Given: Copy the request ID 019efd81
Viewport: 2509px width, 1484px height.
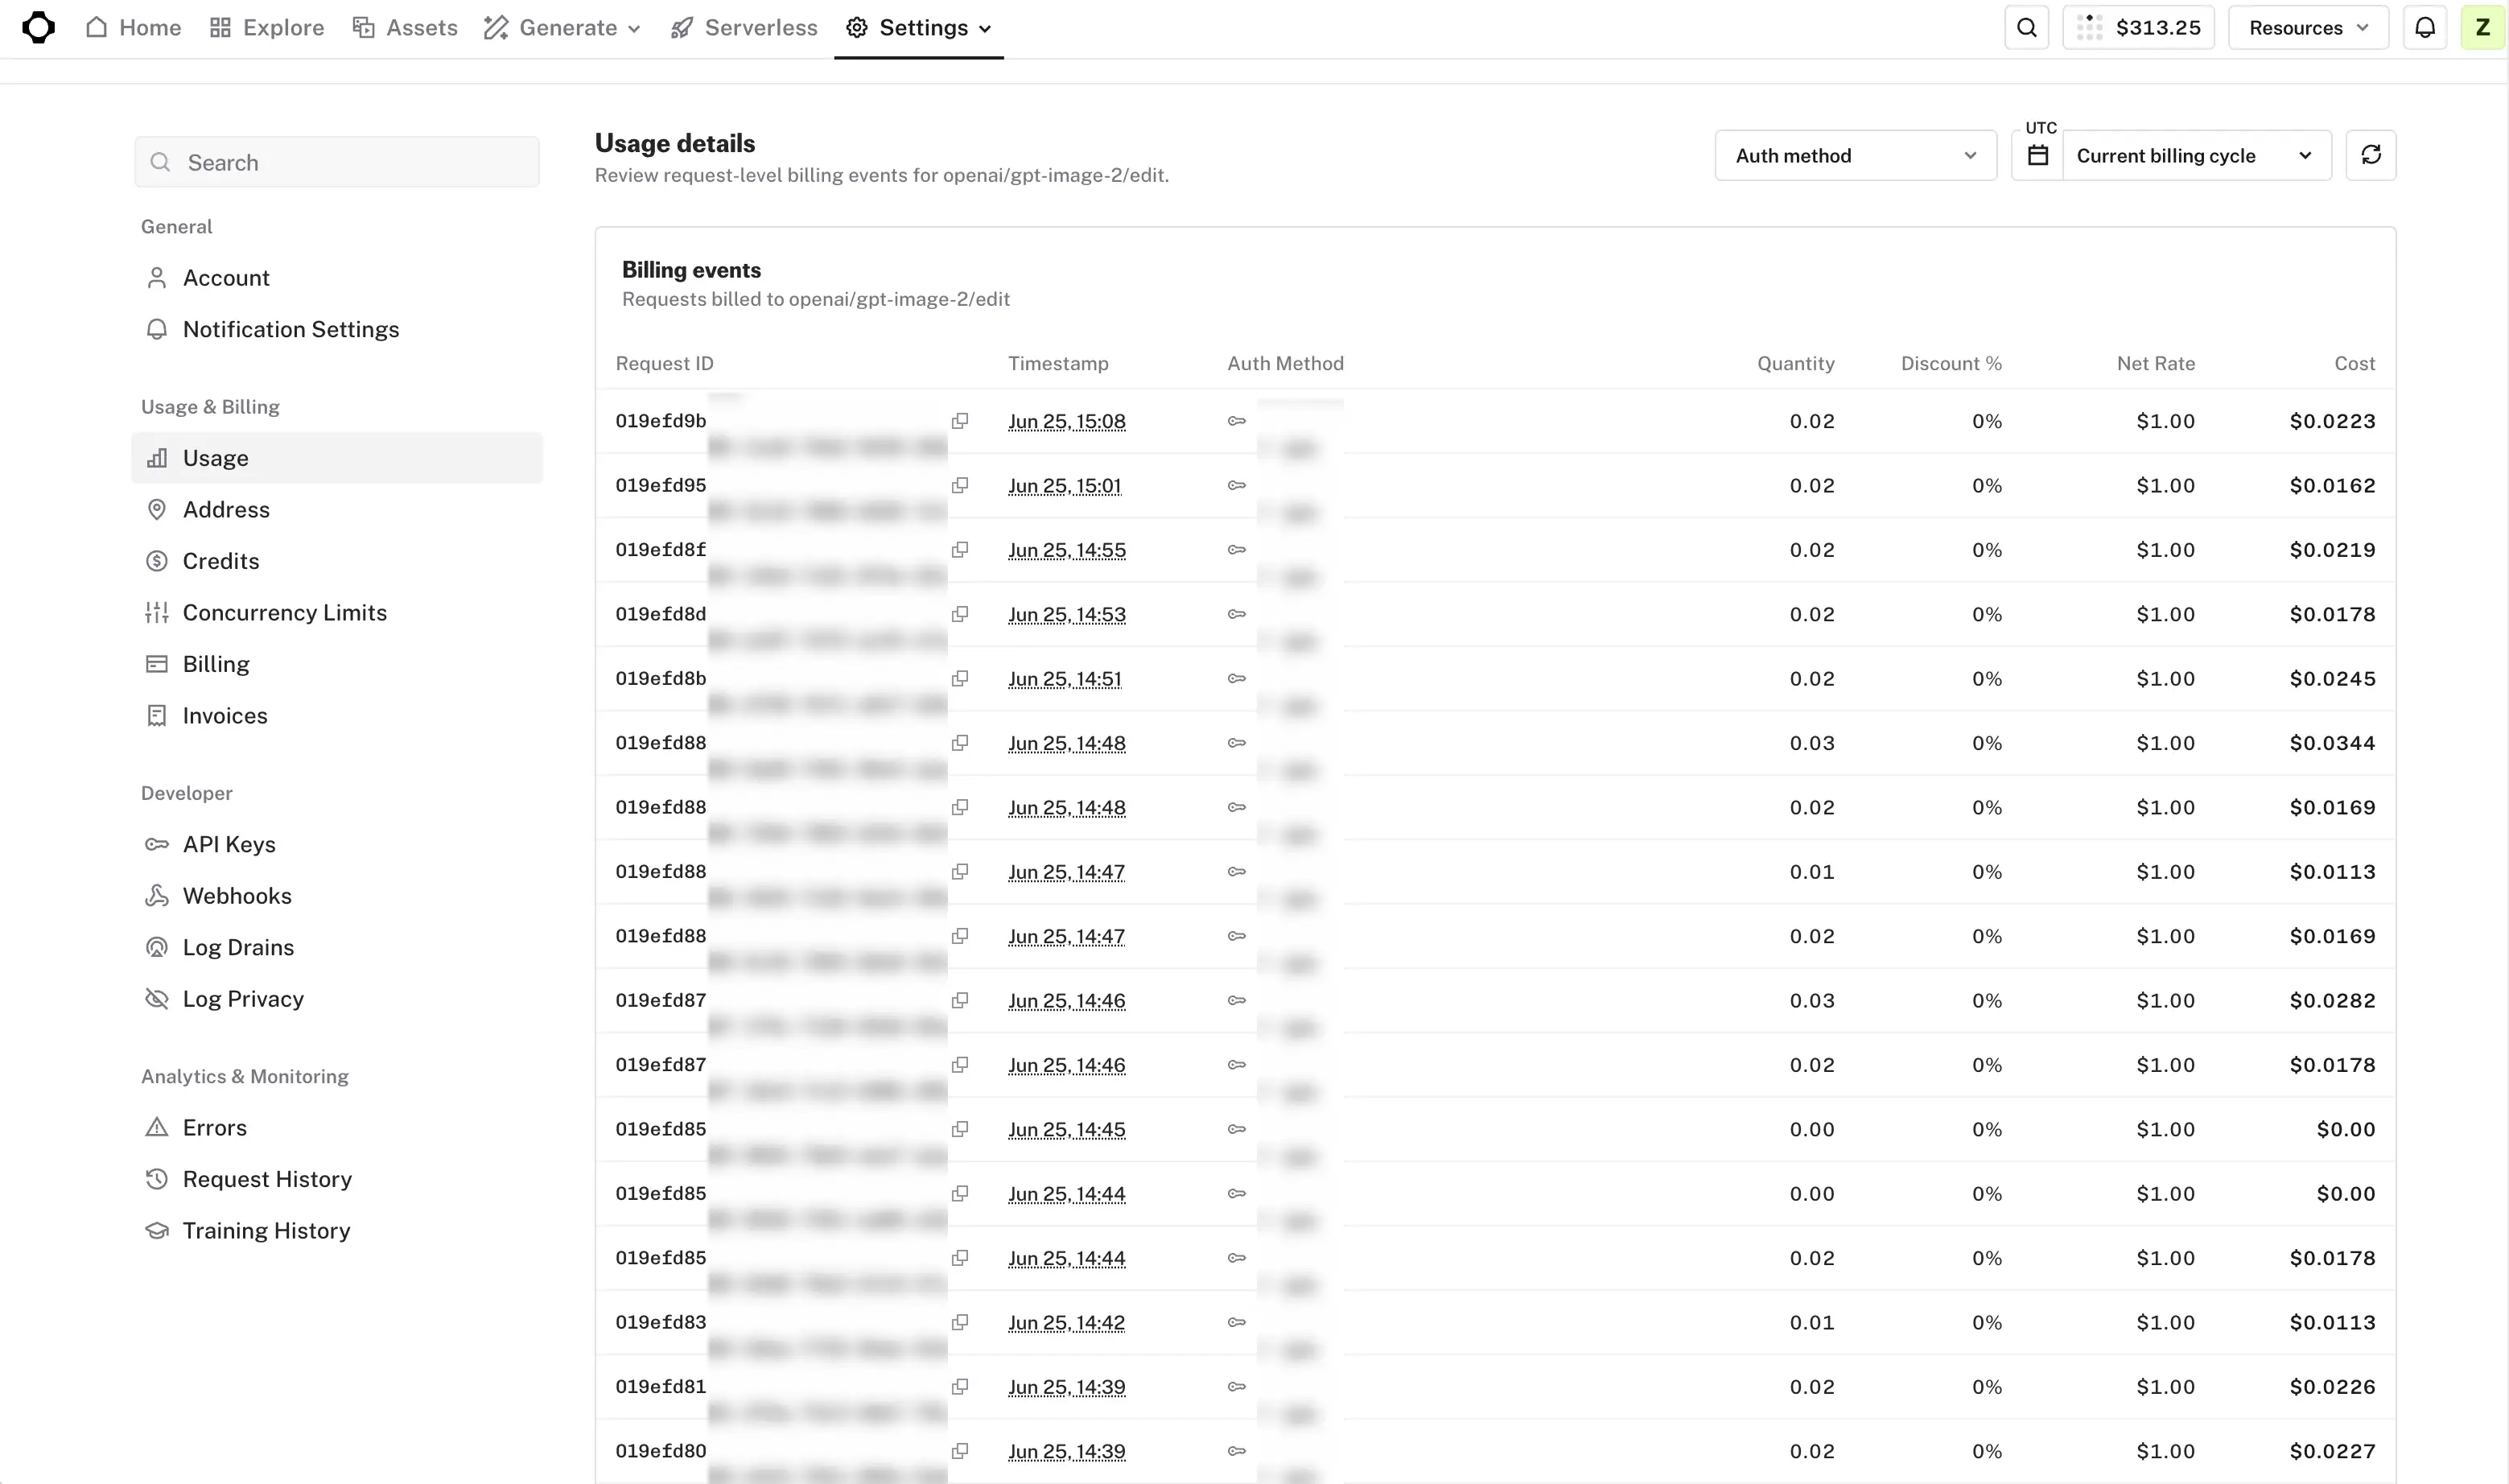Looking at the screenshot, I should [x=960, y=1387].
